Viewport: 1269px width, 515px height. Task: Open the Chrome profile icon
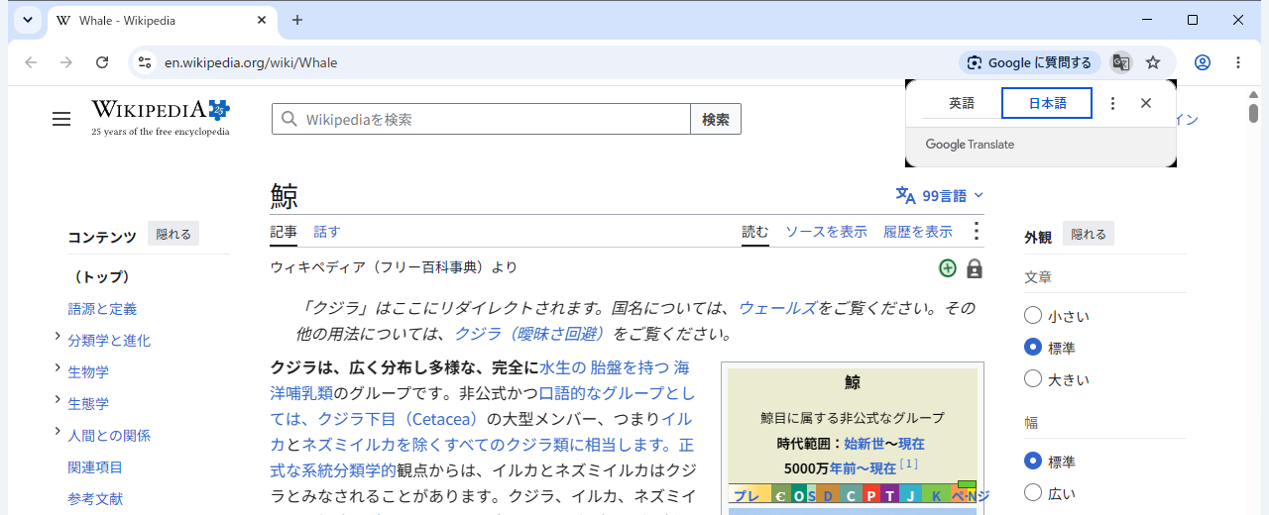click(x=1203, y=62)
